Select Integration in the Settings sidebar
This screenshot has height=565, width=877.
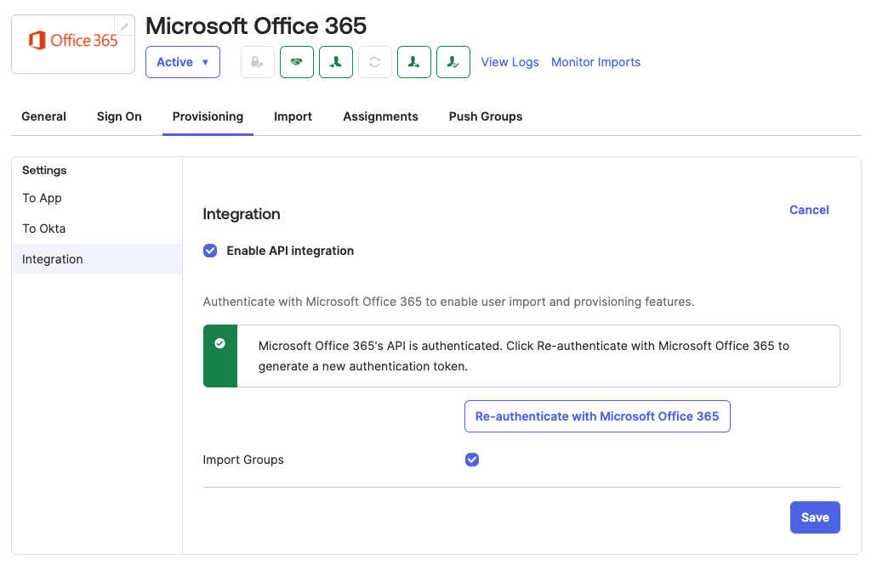(x=52, y=259)
